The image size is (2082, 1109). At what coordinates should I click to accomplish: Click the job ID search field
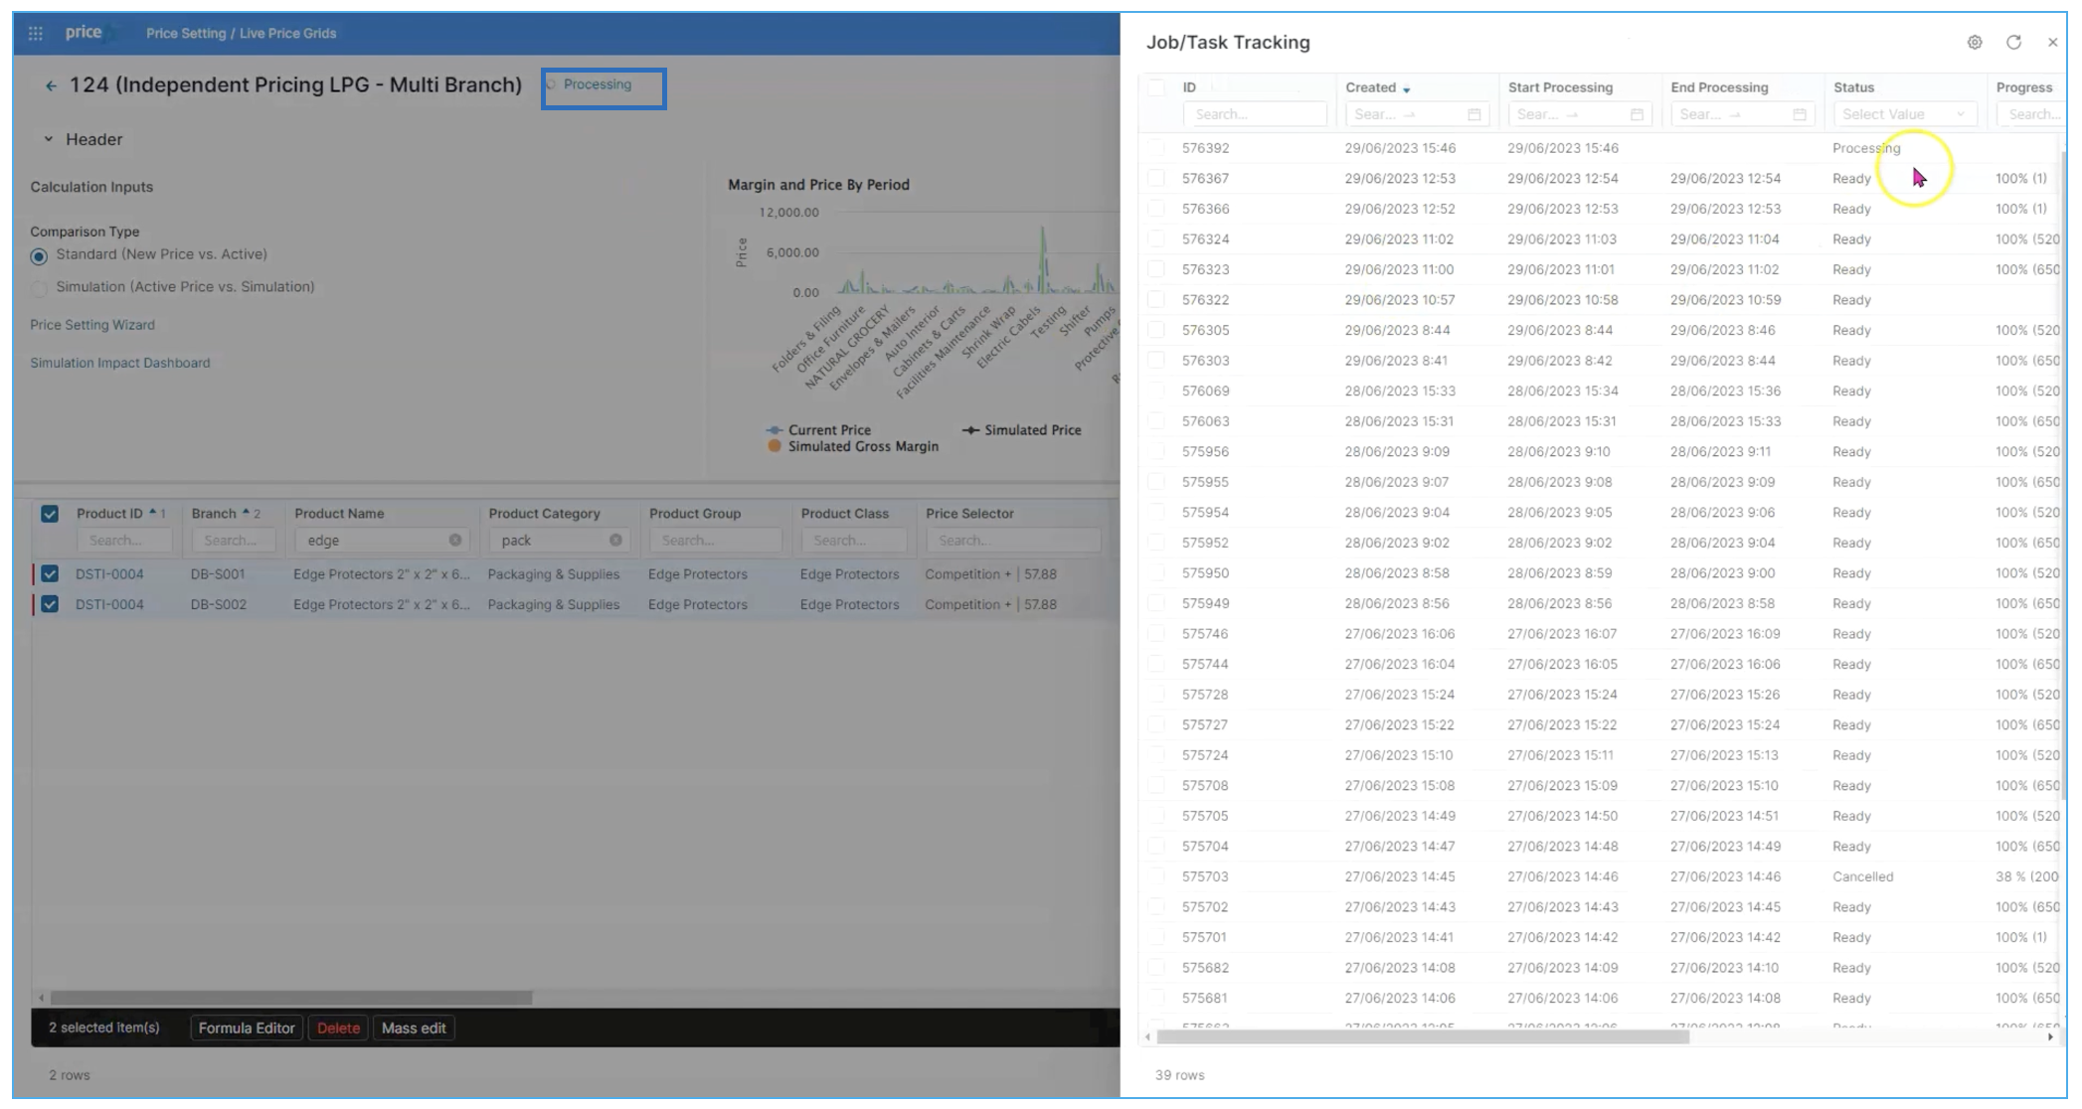point(1254,114)
